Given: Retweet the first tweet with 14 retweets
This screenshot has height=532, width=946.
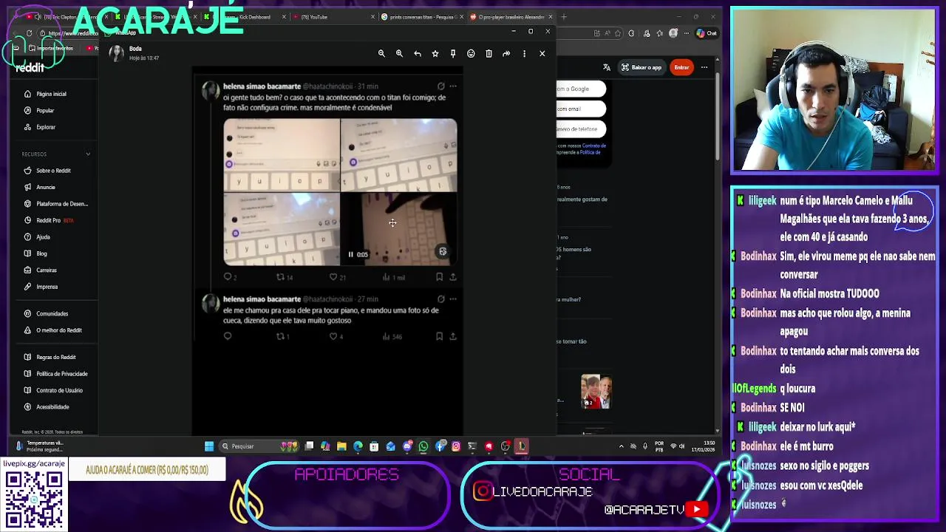Looking at the screenshot, I should (281, 276).
